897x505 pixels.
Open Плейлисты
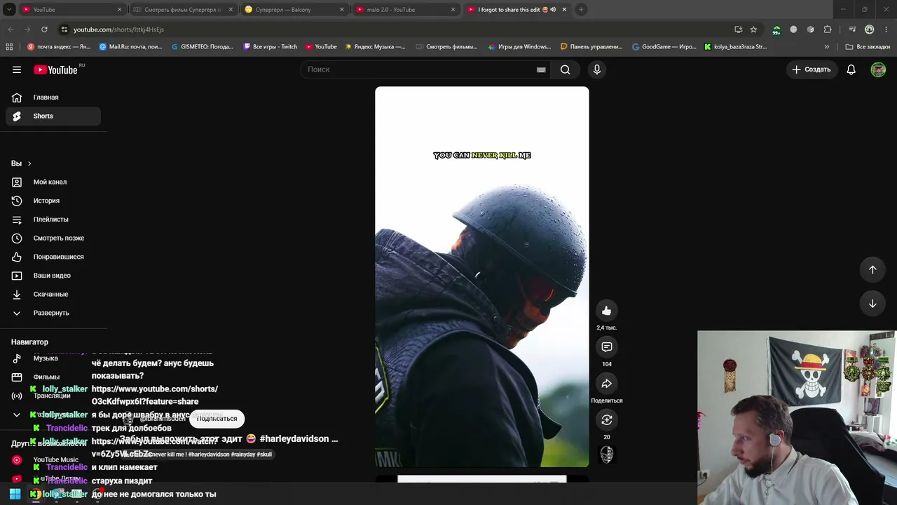click(53, 220)
